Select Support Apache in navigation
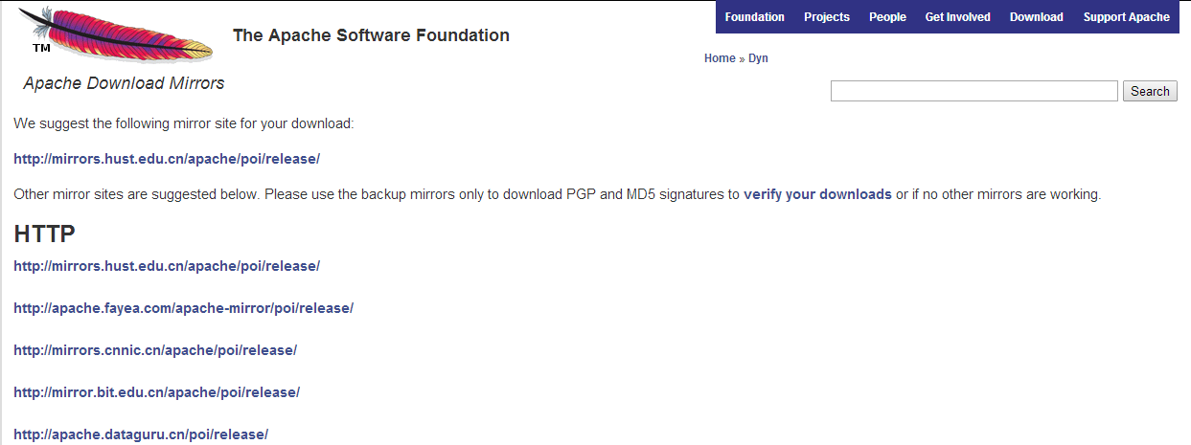Image resolution: width=1191 pixels, height=445 pixels. (1126, 17)
